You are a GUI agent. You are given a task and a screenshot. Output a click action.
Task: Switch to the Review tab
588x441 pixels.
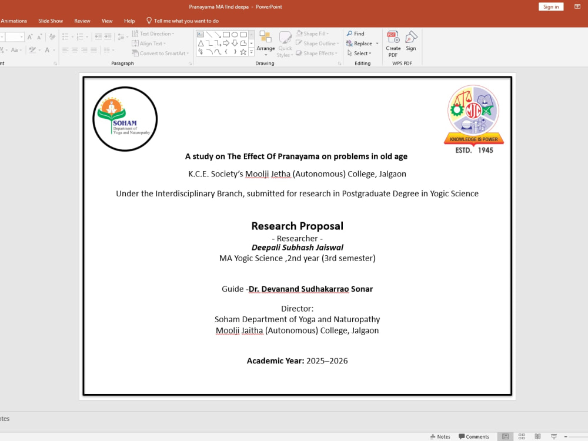coord(82,21)
